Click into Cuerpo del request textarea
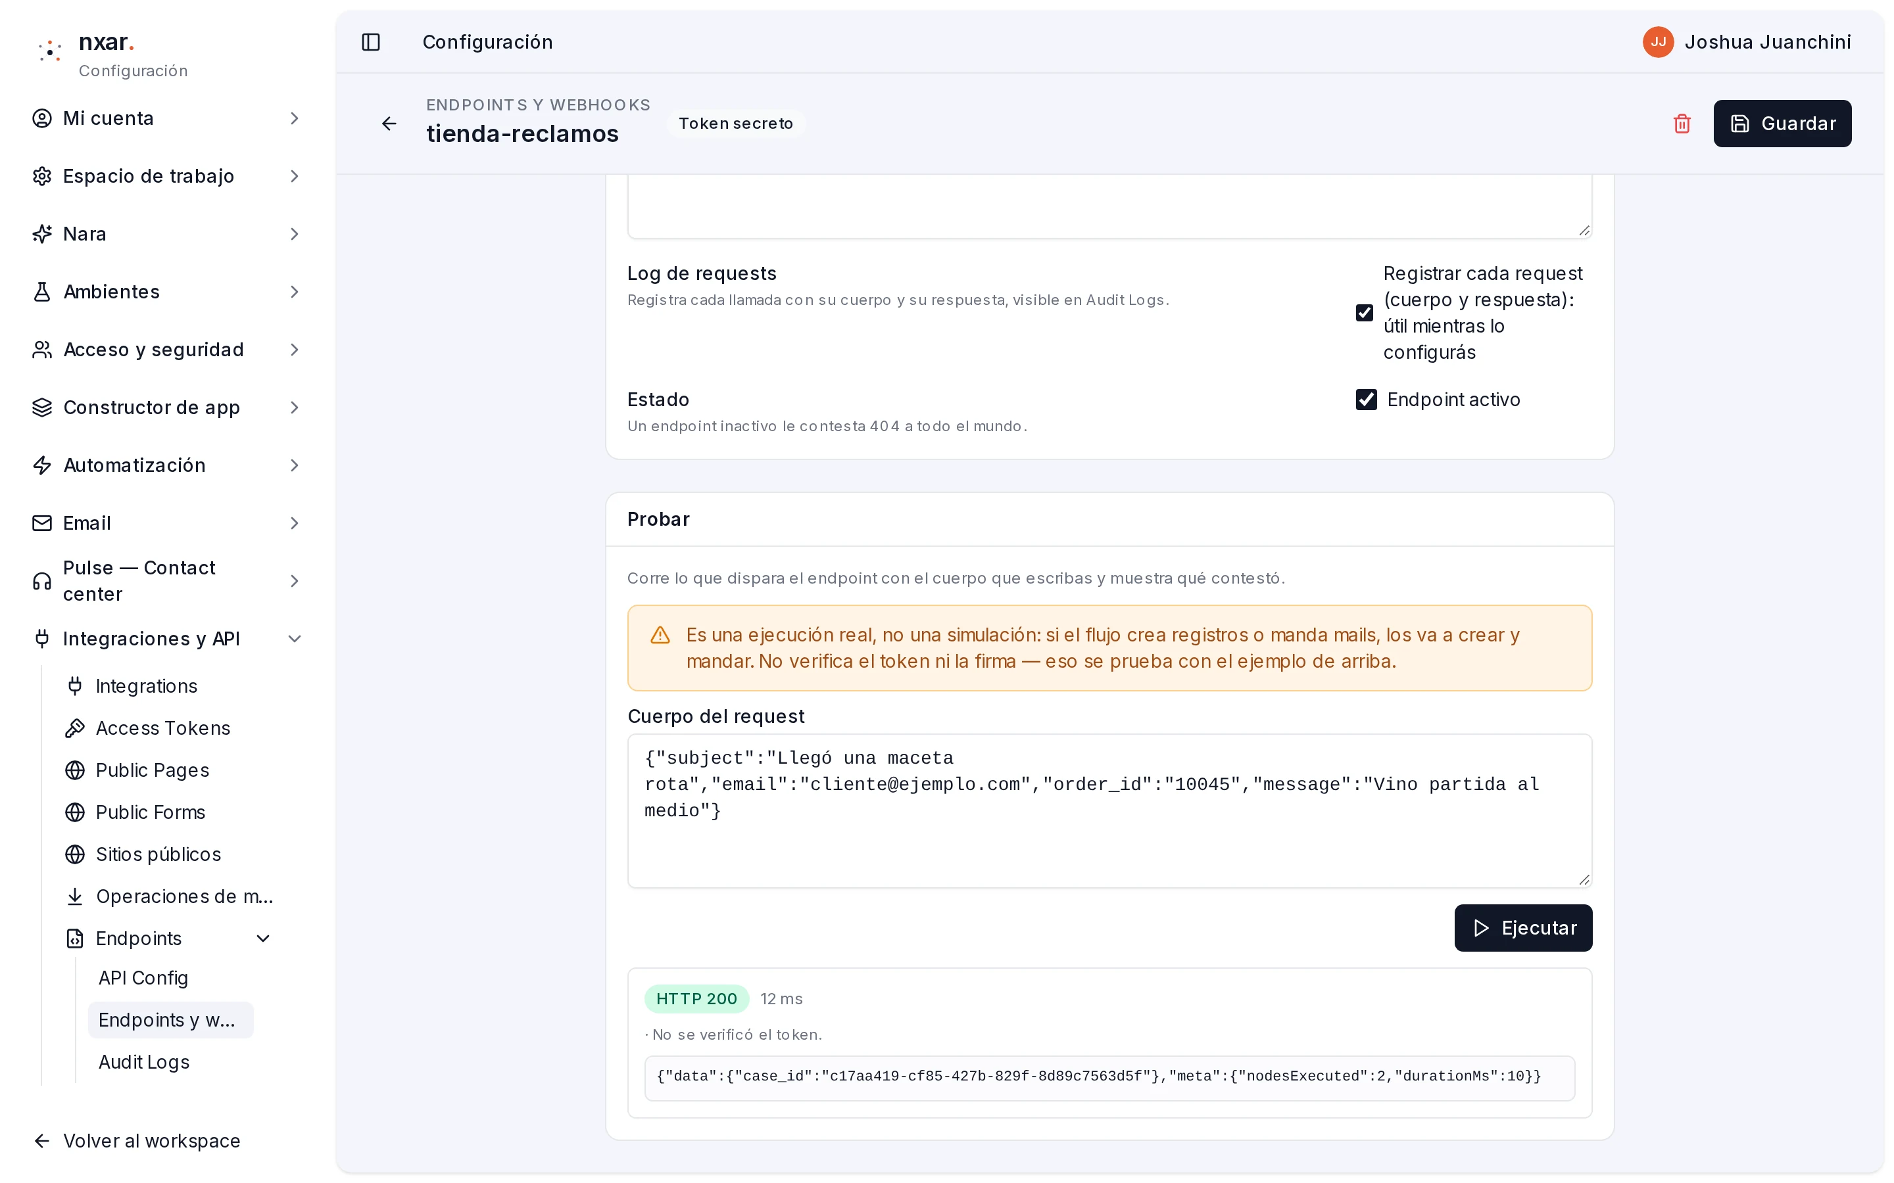The height and width of the screenshot is (1183, 1894). (x=1110, y=810)
